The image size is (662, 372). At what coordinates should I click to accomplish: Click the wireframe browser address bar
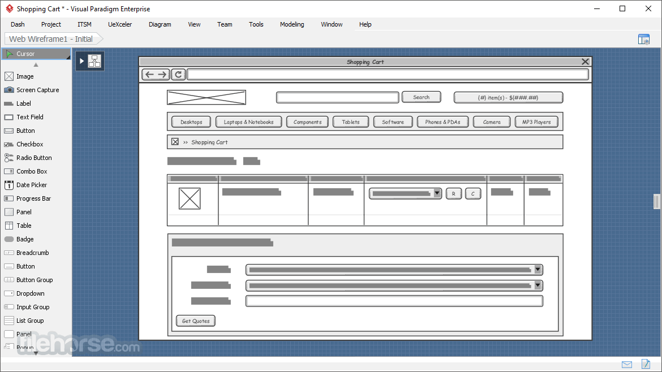(x=388, y=75)
